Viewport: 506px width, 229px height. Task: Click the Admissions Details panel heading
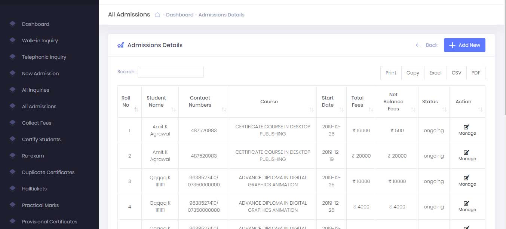[155, 45]
